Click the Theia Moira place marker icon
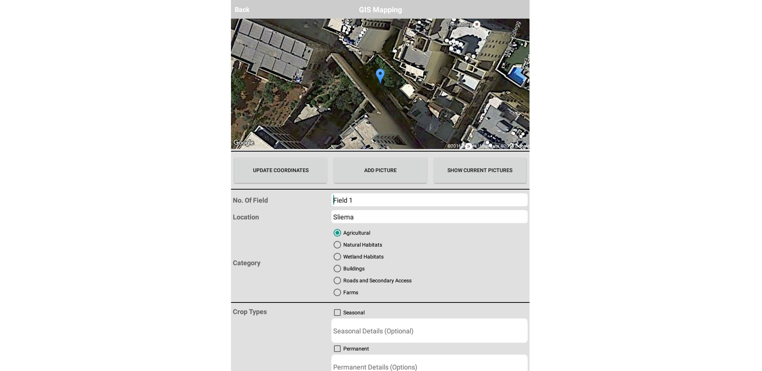The image size is (762, 371). coord(477,24)
